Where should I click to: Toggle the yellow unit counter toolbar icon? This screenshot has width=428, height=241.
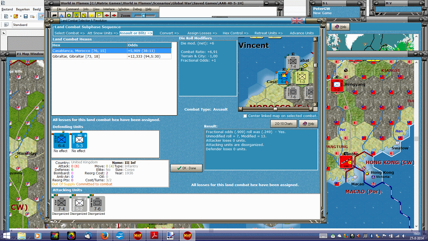pos(77,16)
